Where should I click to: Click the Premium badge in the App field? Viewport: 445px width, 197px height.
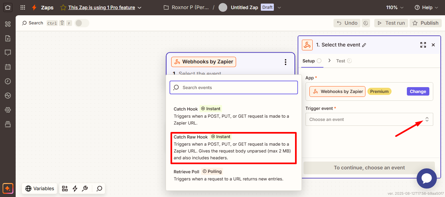coord(379,91)
